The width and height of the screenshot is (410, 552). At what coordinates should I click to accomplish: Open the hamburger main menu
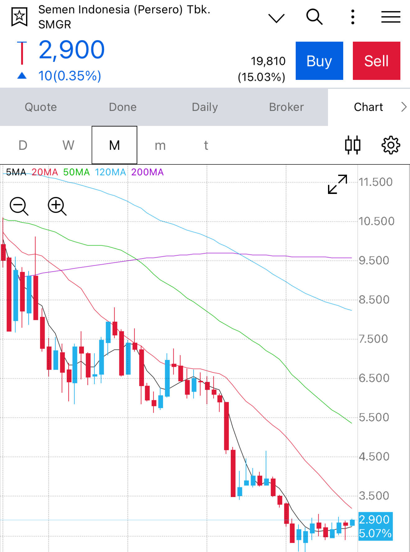click(390, 17)
